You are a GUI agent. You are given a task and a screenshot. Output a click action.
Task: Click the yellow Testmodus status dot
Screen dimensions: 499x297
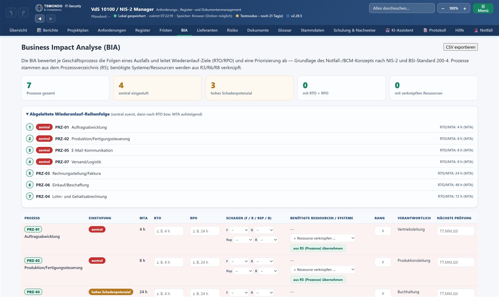[237, 16]
